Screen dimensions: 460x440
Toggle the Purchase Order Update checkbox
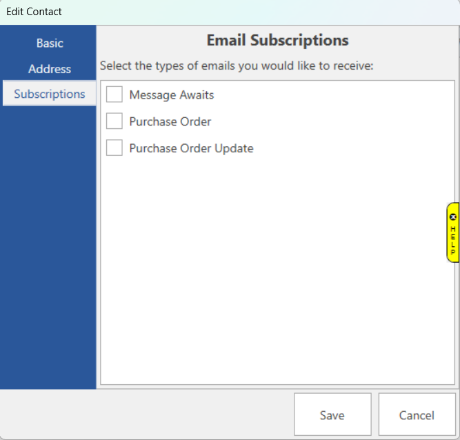coord(114,148)
